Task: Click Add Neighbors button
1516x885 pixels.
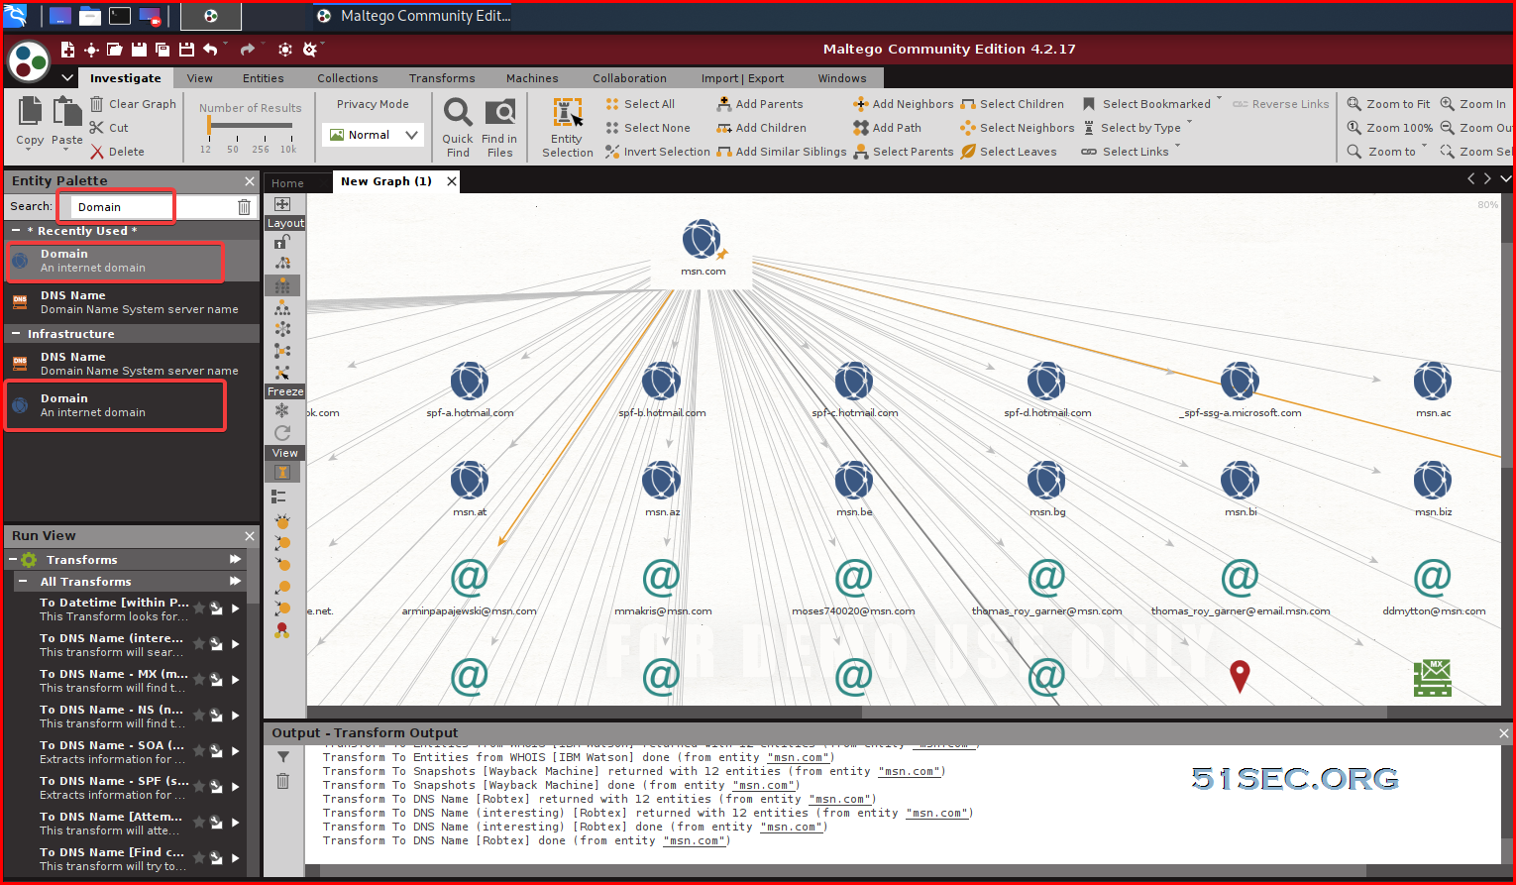Action: (903, 104)
